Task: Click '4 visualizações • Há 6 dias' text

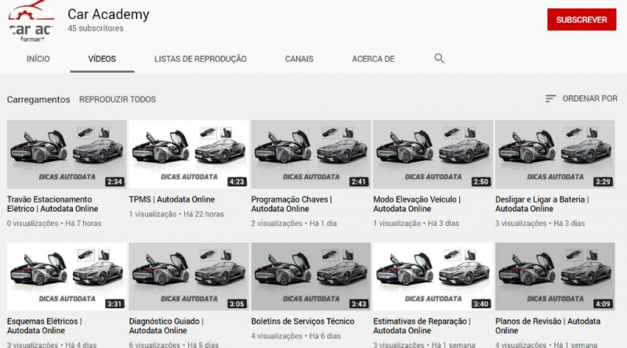Action: coord(296,336)
